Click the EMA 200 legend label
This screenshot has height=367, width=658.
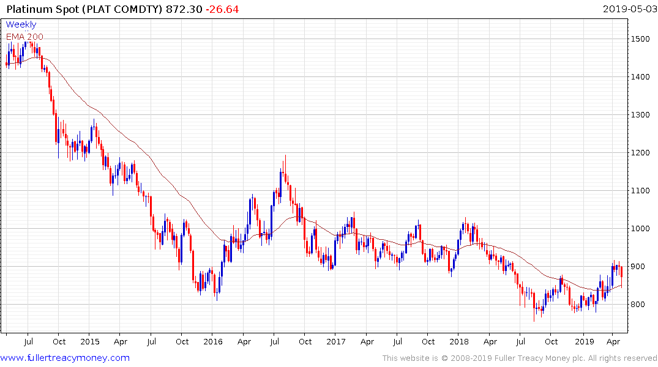coord(24,37)
